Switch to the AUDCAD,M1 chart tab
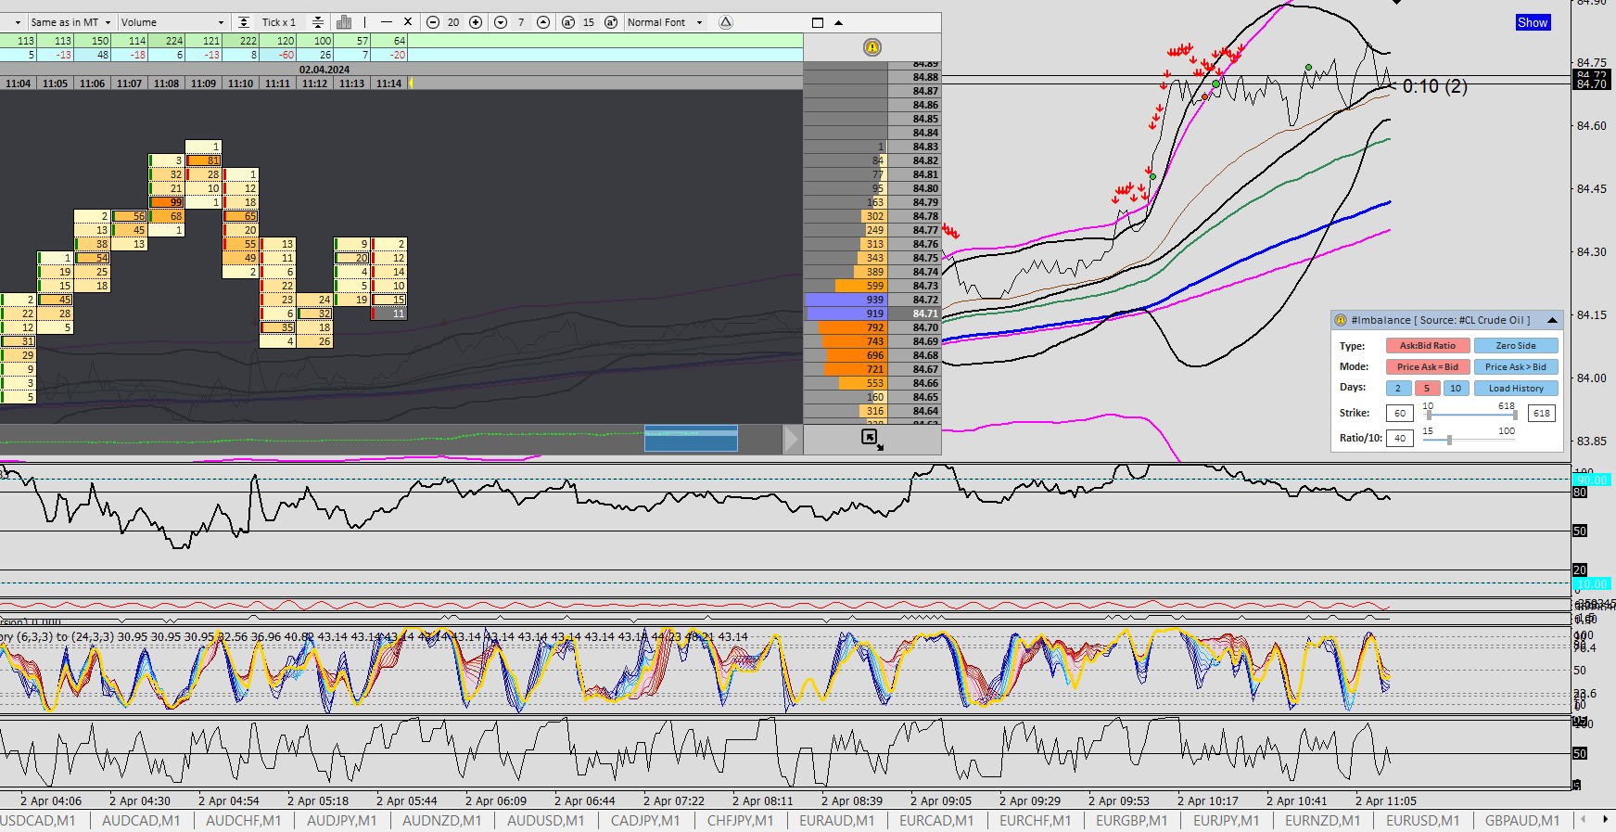This screenshot has width=1616, height=832. [x=141, y=821]
